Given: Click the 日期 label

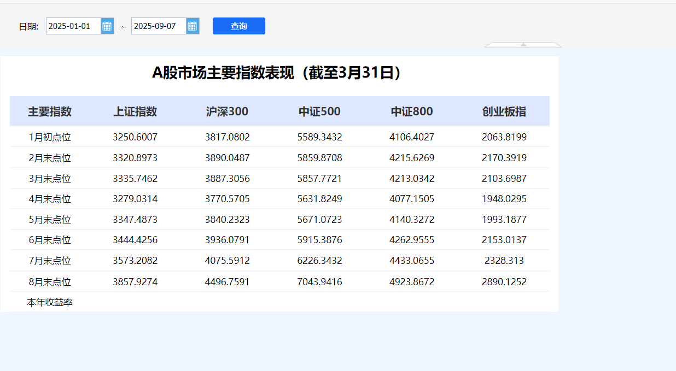Looking at the screenshot, I should (x=28, y=26).
